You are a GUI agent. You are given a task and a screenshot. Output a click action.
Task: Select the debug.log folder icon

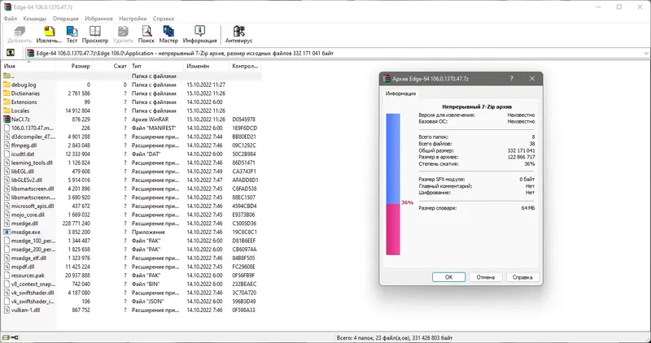coord(7,85)
